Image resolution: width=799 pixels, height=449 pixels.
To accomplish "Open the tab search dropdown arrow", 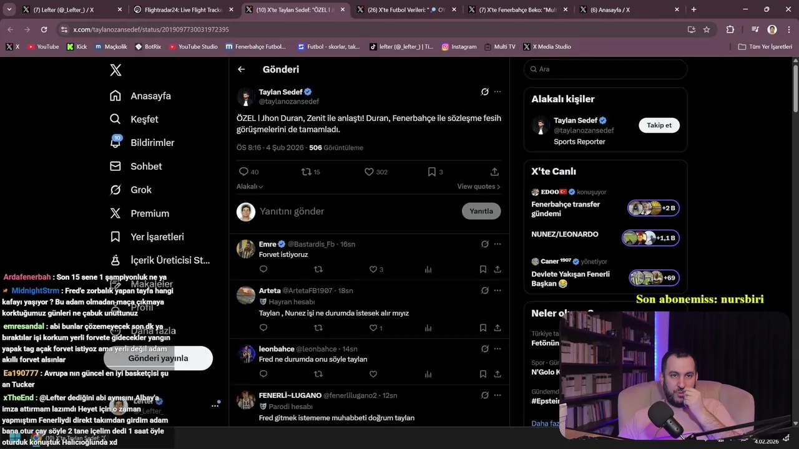I will [x=9, y=9].
